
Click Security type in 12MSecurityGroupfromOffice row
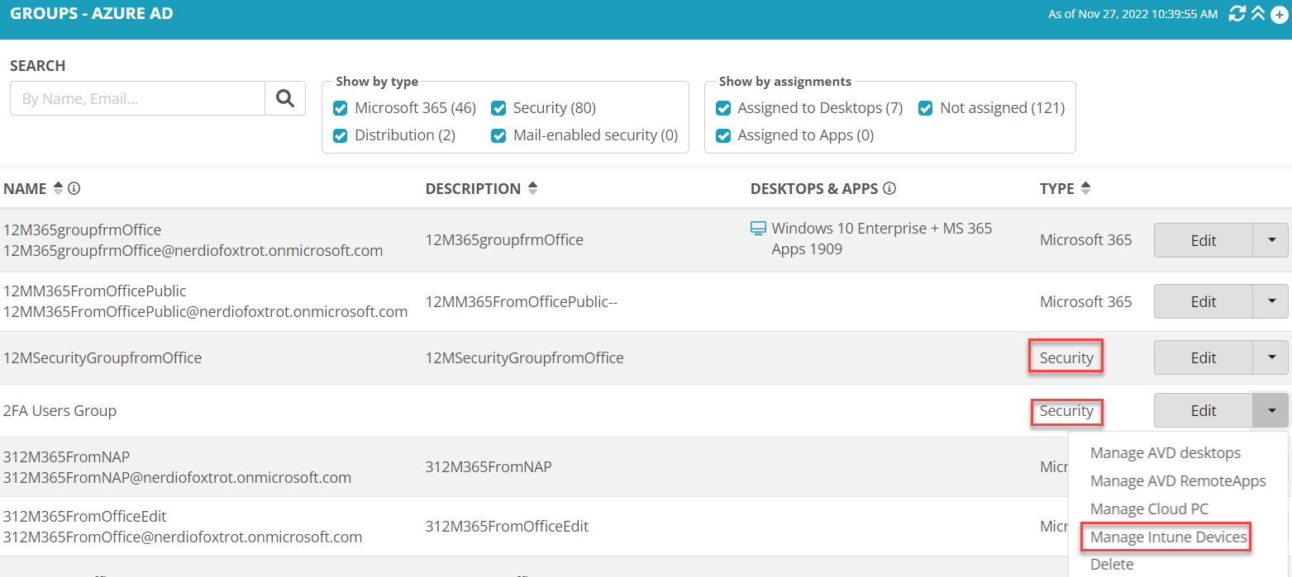point(1066,357)
